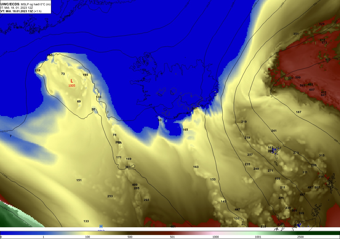Click the height value 171

click(119, 158)
